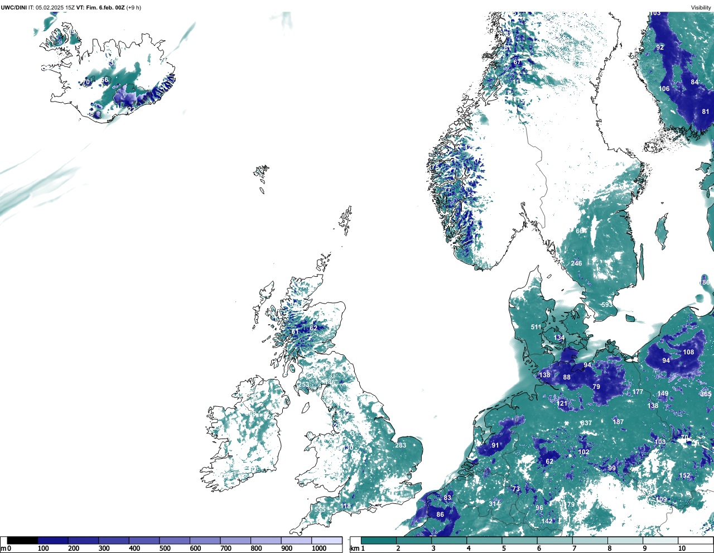714x553 pixels.
Task: Pick the 5–6 km legend swatch
Action: 520,540
